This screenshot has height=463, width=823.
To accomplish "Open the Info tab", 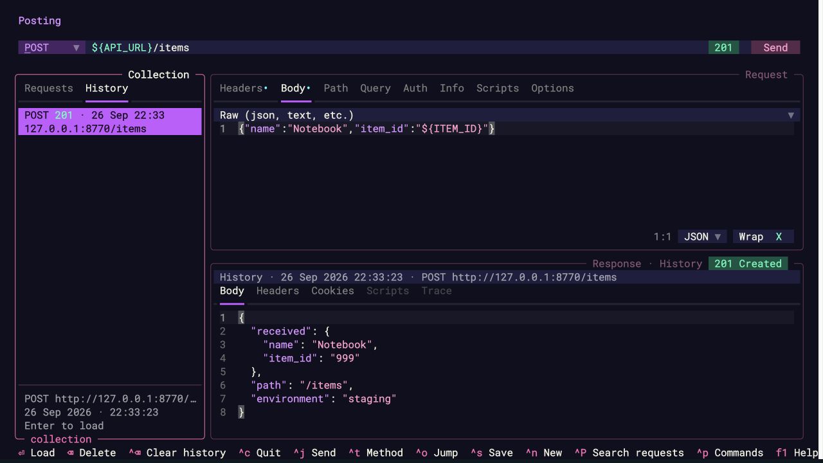I will click(452, 88).
